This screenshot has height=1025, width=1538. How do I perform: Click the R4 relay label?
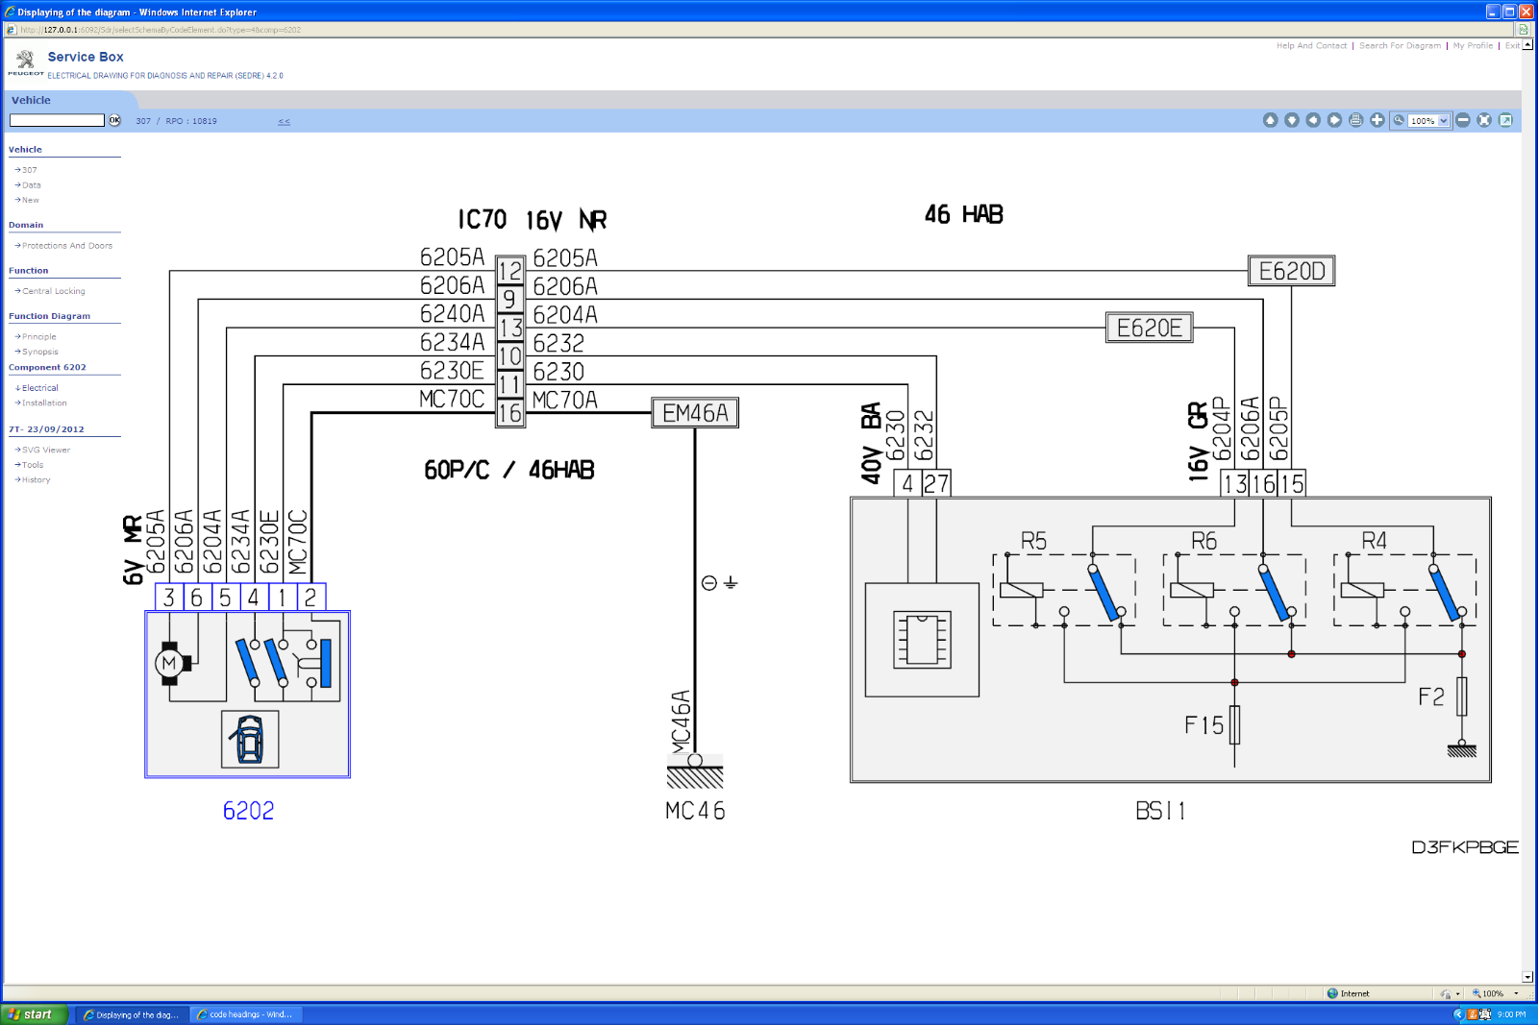pyautogui.click(x=1374, y=541)
